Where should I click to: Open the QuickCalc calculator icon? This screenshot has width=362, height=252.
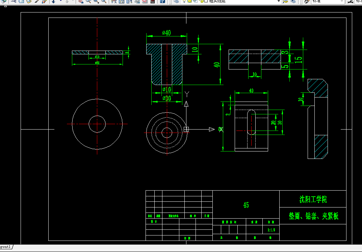point(153,1)
